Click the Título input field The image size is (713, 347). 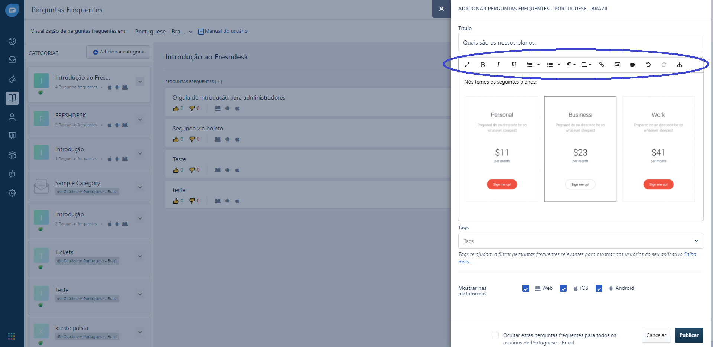[580, 42]
